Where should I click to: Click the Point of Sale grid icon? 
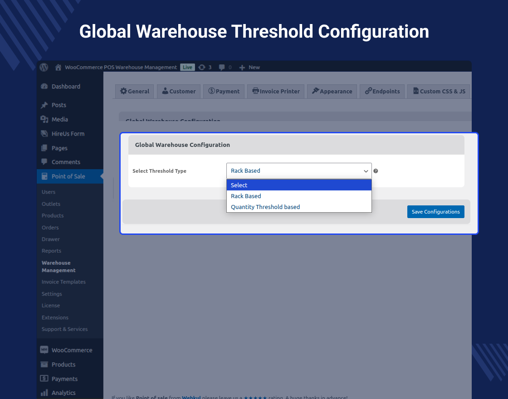tap(44, 176)
